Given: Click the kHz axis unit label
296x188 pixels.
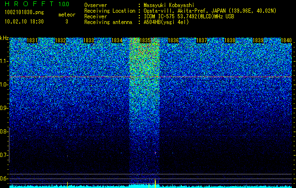Looking at the screenshot, I should click(4, 38).
